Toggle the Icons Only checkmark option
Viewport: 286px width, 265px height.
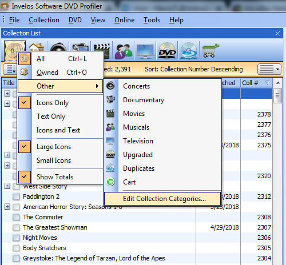point(25,103)
